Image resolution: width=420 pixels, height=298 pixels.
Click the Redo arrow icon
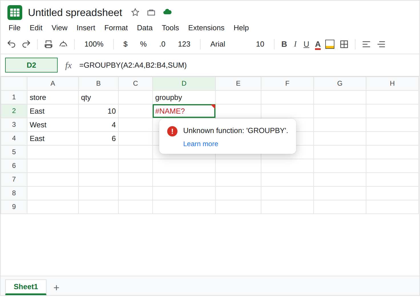tap(26, 44)
